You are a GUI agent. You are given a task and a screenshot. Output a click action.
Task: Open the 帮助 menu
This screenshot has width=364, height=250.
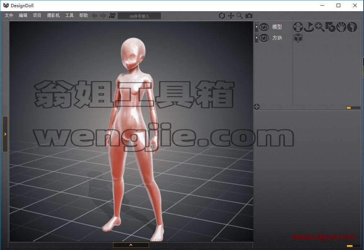click(83, 15)
